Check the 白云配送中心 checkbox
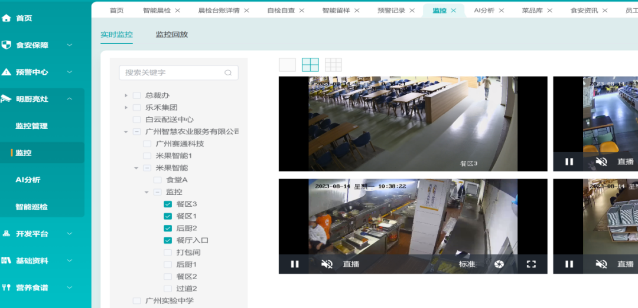 pos(136,120)
